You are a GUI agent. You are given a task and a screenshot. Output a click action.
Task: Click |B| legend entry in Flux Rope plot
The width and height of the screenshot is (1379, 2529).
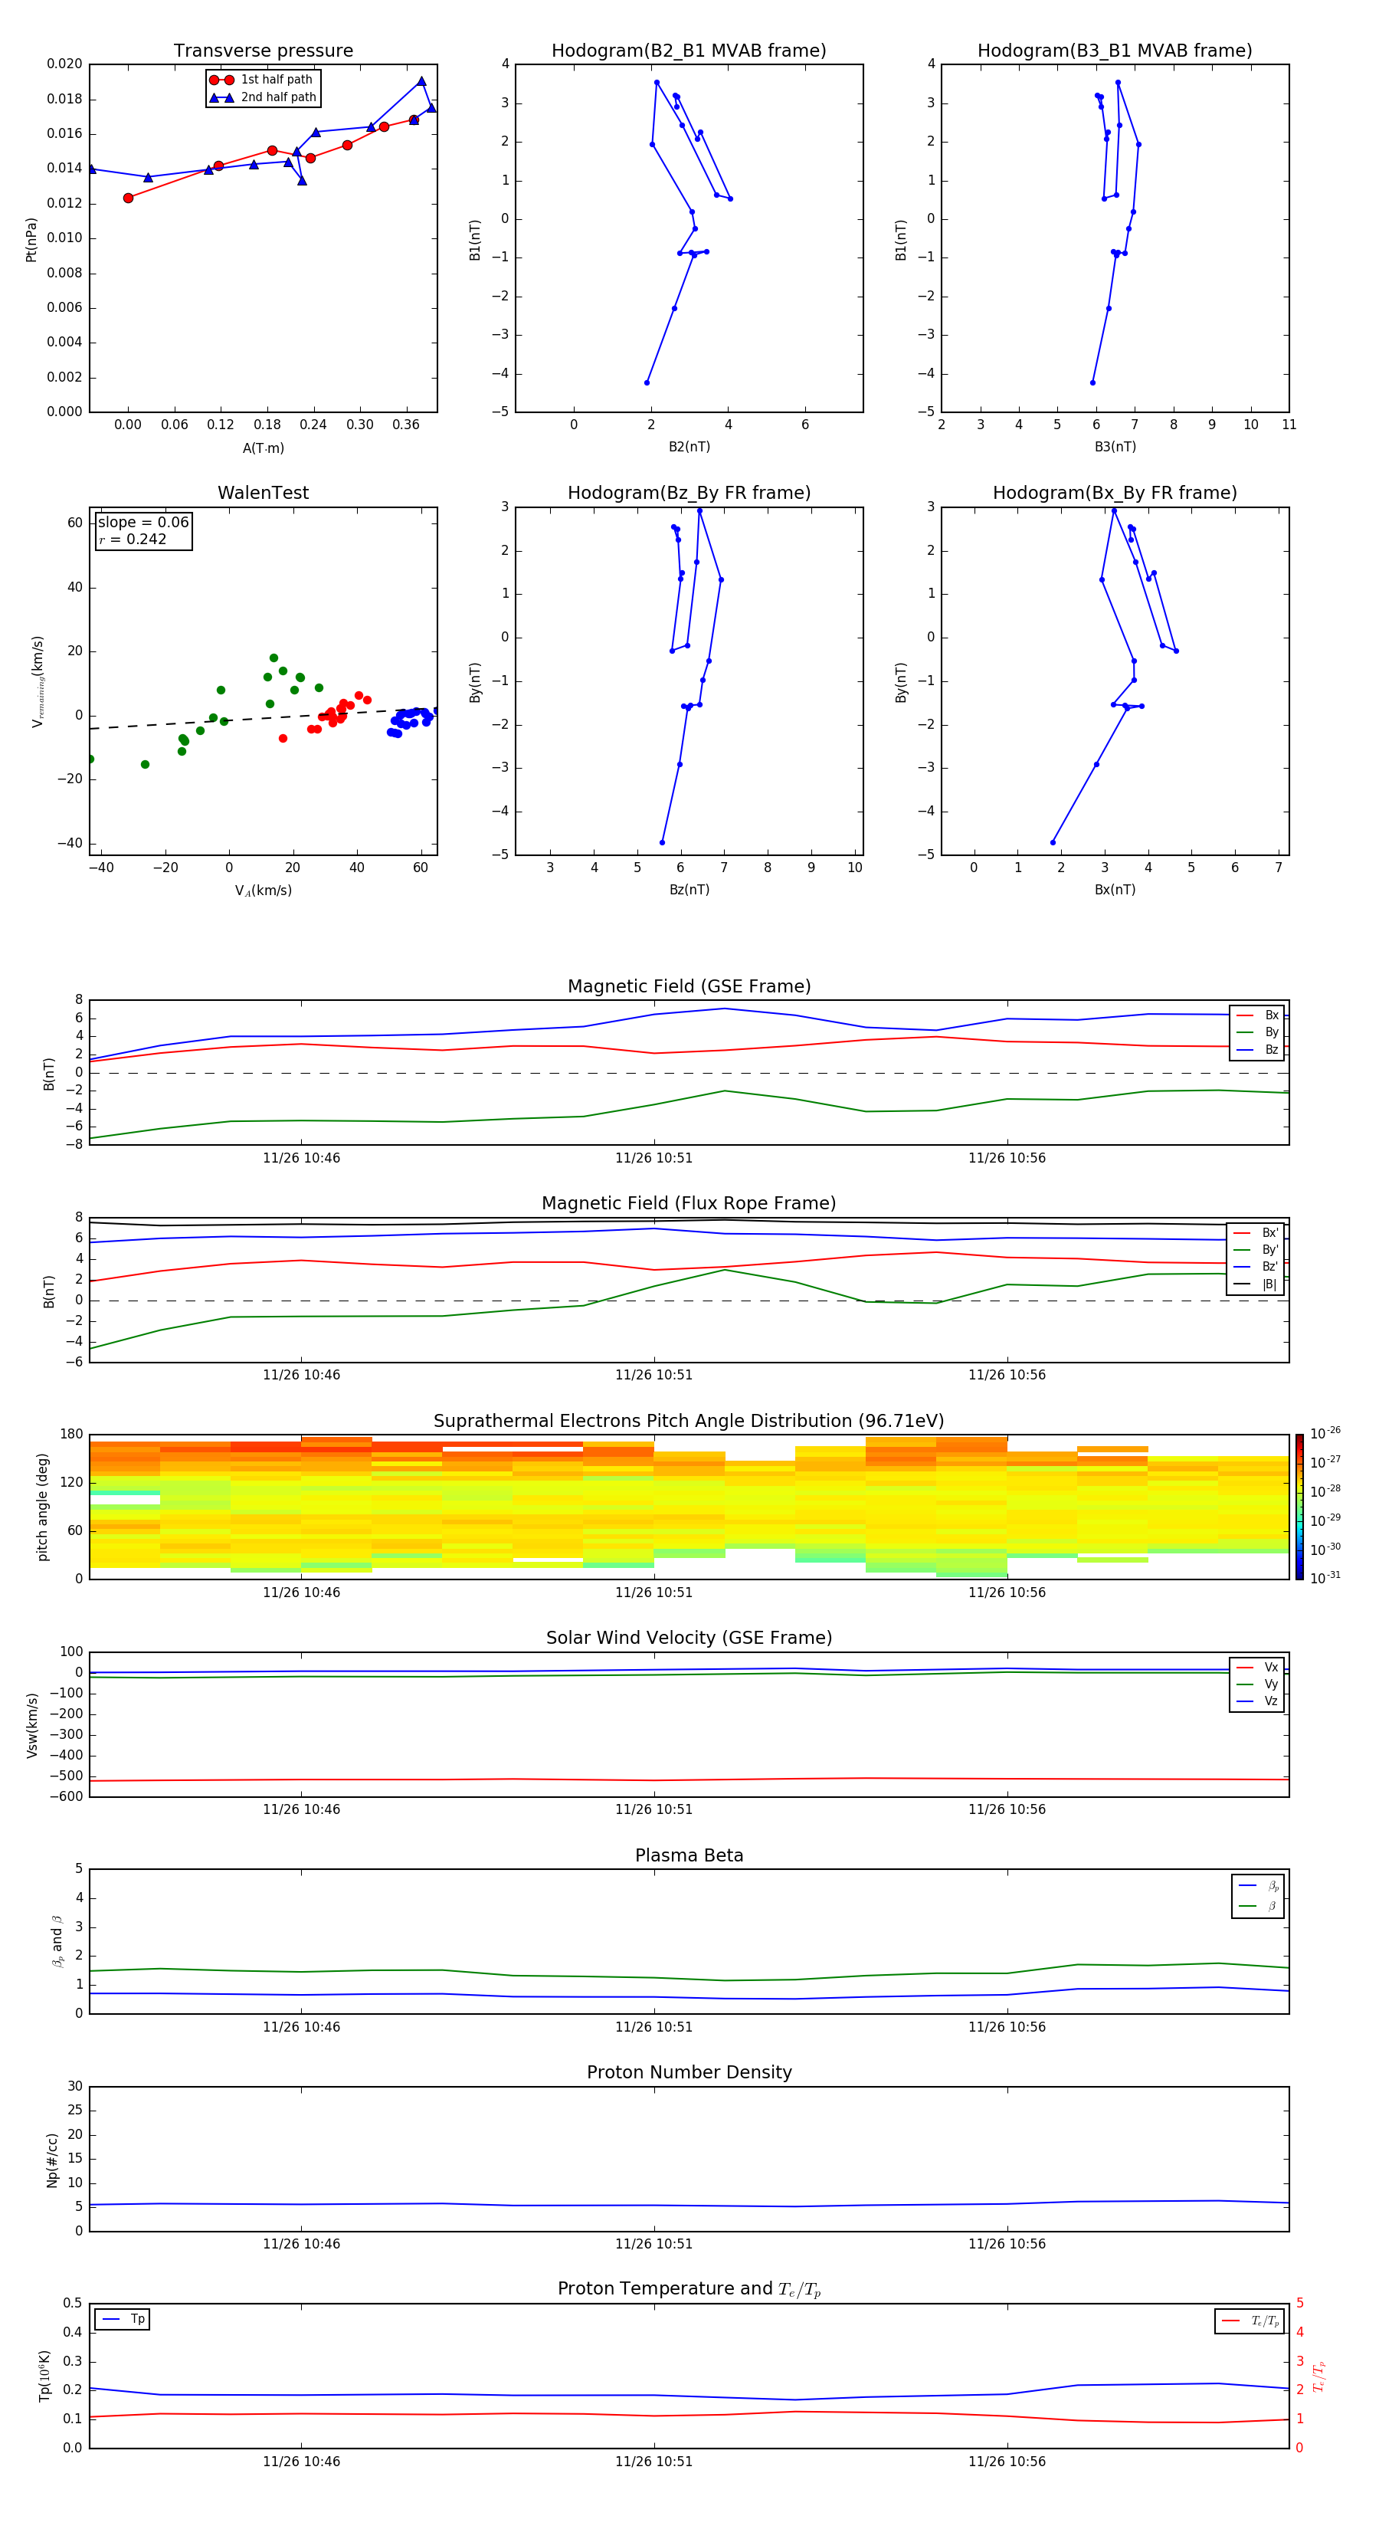[1256, 1284]
